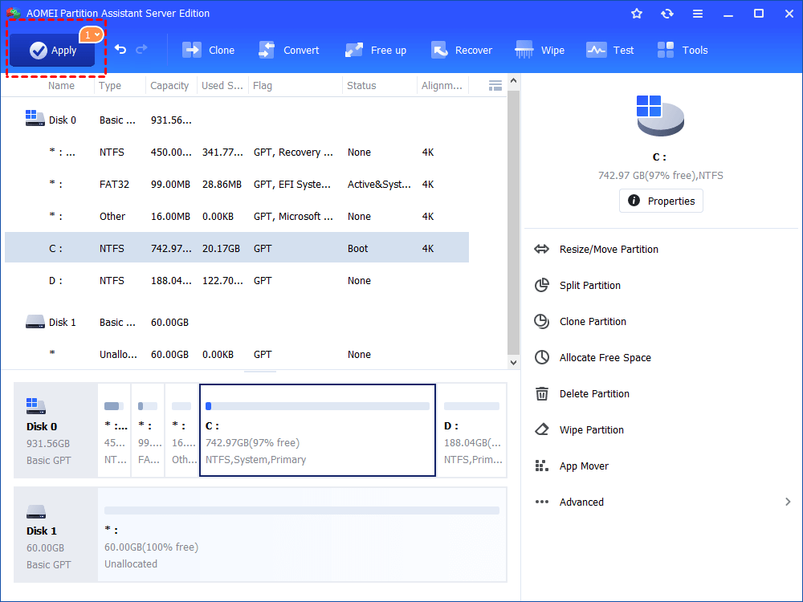Screen dimensions: 803x602
Task: Click the Split Partition pie icon
Action: pos(542,285)
